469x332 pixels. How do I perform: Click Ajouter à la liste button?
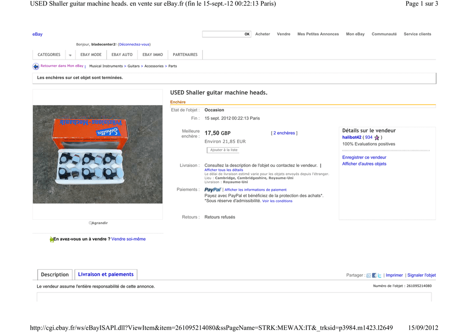[x=224, y=150]
